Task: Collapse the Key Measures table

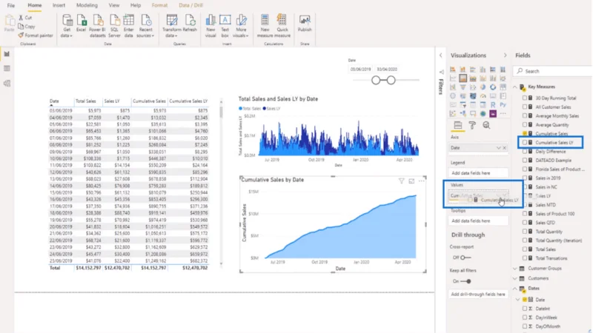Action: tap(515, 87)
